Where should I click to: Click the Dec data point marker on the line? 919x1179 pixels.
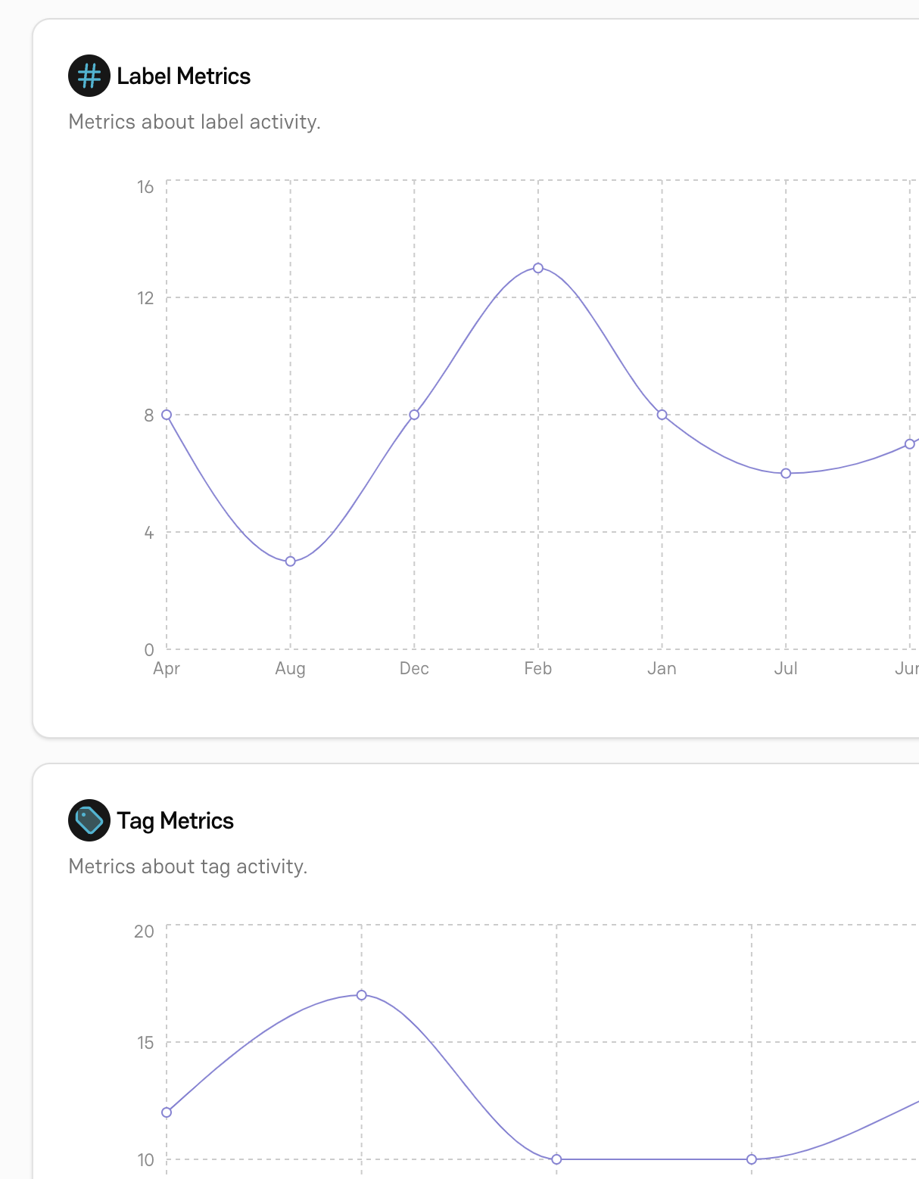[x=414, y=415]
